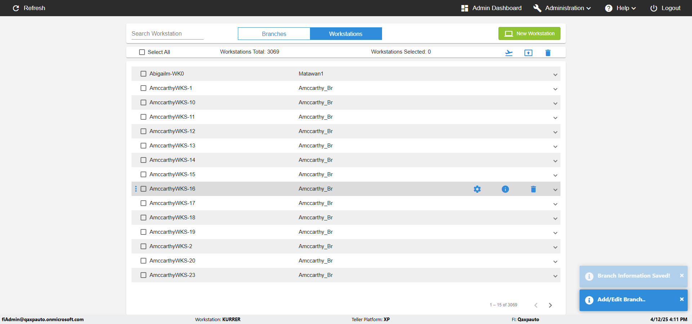The width and height of the screenshot is (692, 324).
Task: Click fiAdmin email in status bar
Action: 43,319
